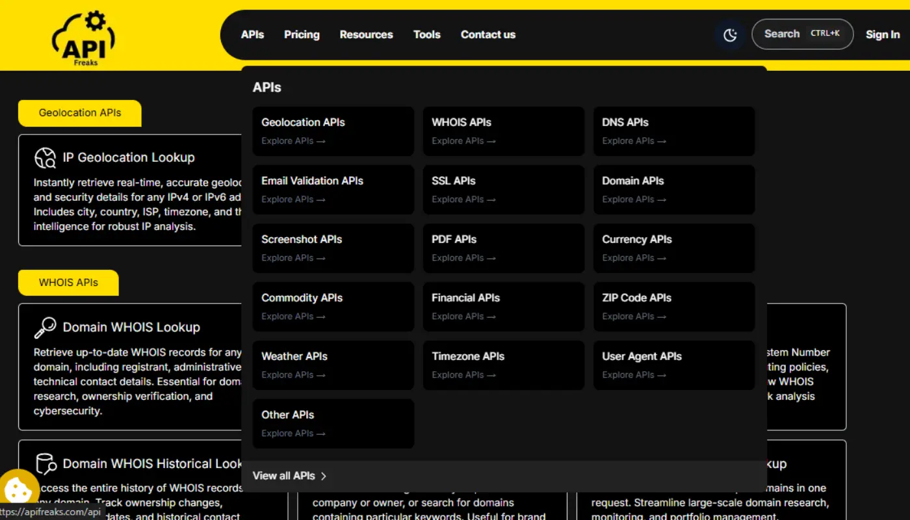The width and height of the screenshot is (910, 520).
Task: Open Other APIs card
Action: click(x=333, y=424)
